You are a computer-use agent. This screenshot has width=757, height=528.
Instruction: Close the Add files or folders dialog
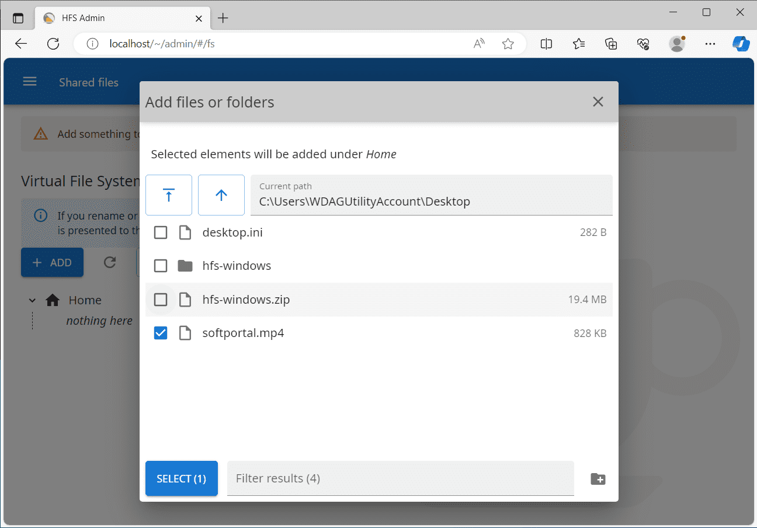(x=598, y=102)
